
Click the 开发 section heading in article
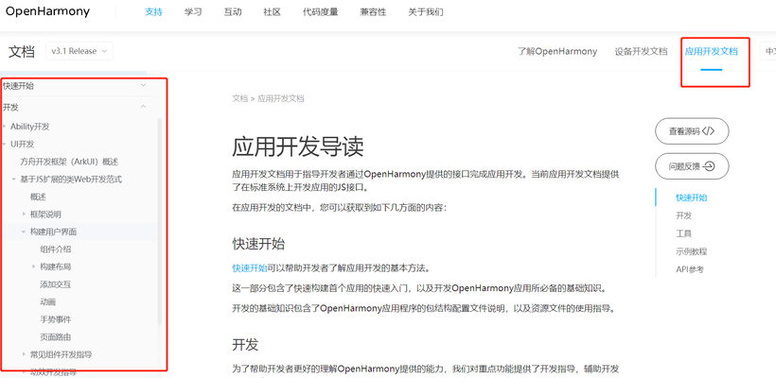tap(245, 344)
